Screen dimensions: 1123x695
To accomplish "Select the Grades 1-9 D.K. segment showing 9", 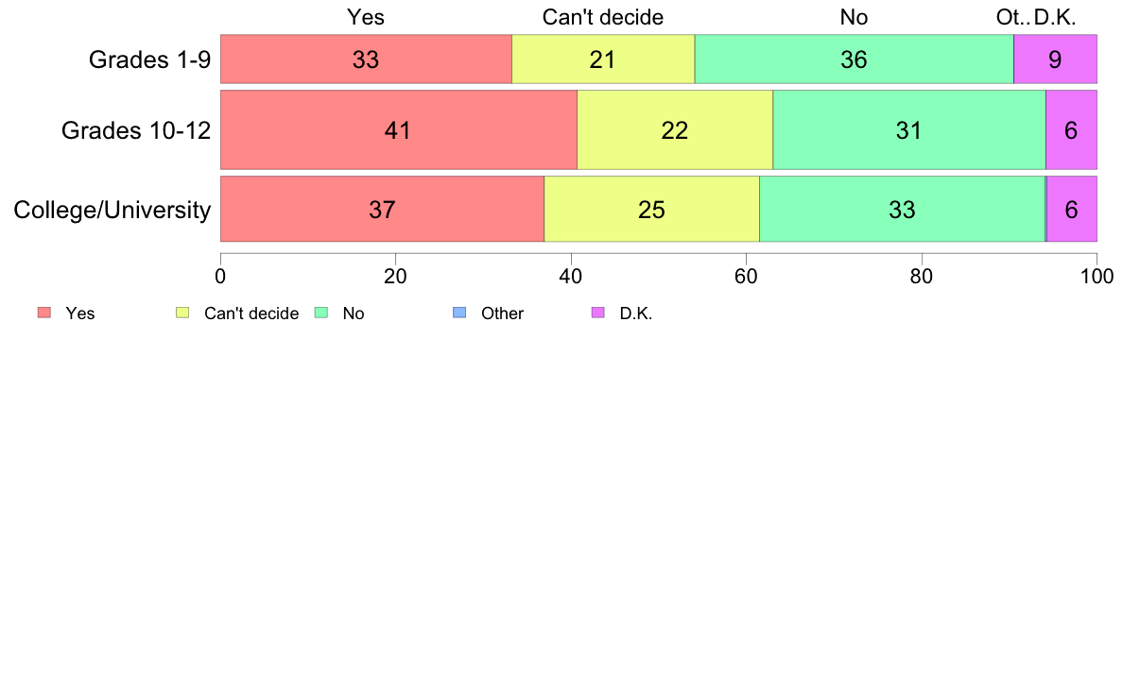I will click(x=1056, y=59).
